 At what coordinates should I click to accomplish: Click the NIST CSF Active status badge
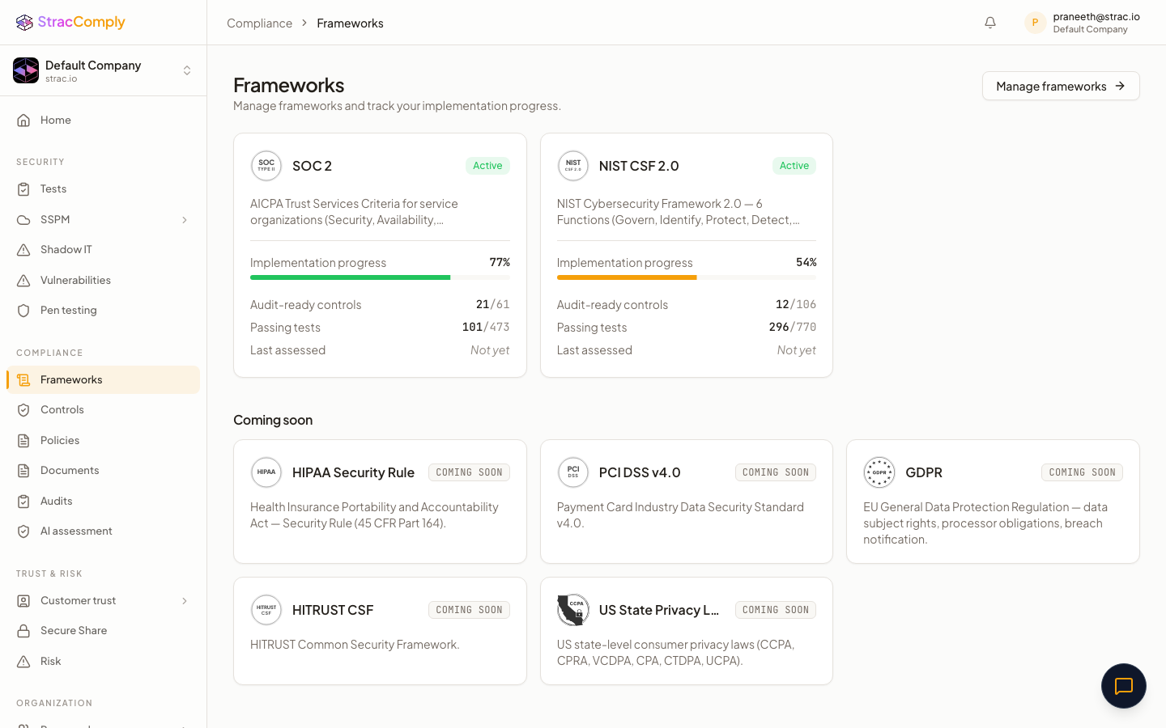[x=794, y=166]
